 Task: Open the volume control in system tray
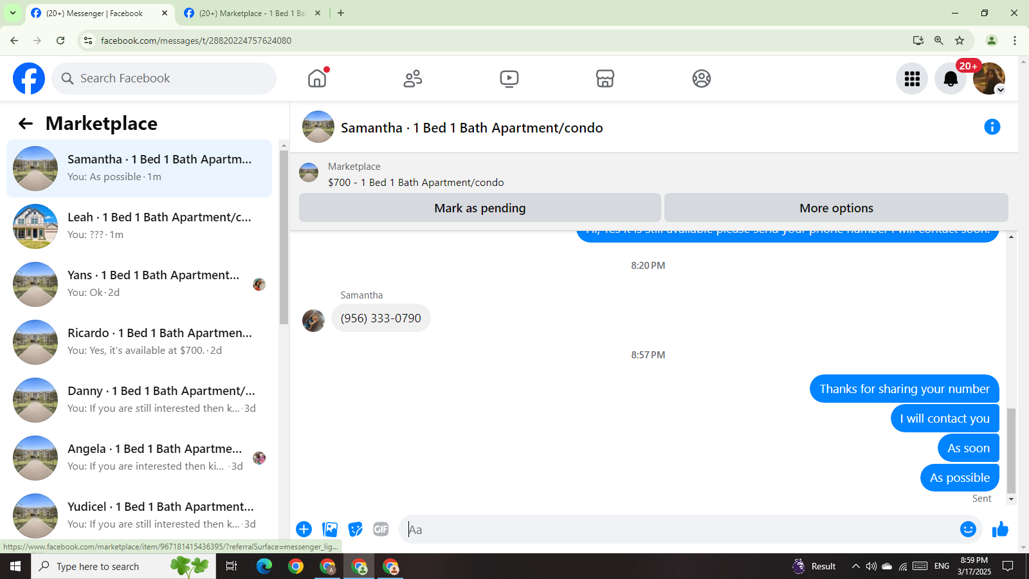click(871, 566)
